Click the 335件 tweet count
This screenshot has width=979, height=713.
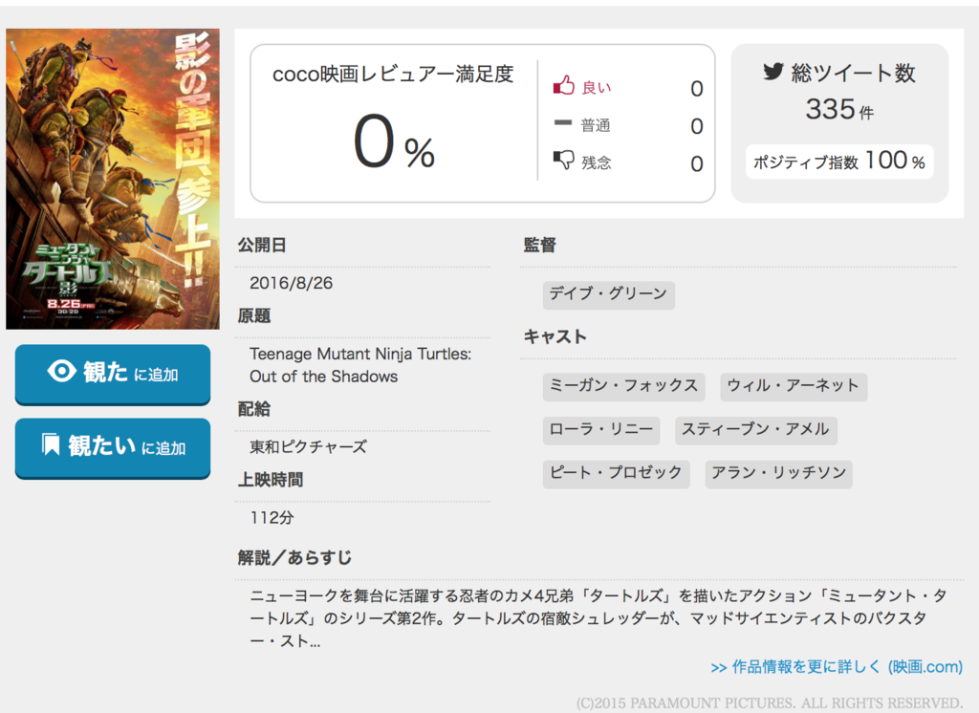coord(839,109)
